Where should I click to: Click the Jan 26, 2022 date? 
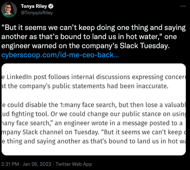coord(37,164)
